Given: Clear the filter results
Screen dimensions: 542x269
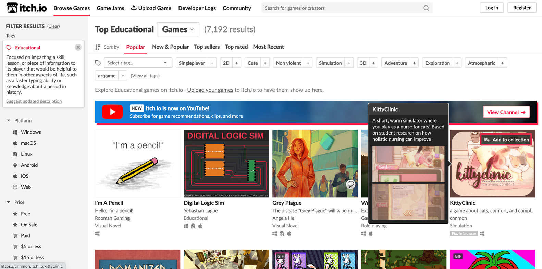Looking at the screenshot, I should pyautogui.click(x=53, y=26).
